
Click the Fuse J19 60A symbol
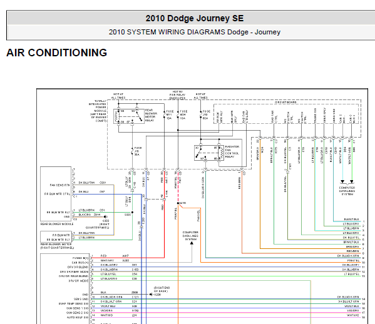[x=201, y=114]
